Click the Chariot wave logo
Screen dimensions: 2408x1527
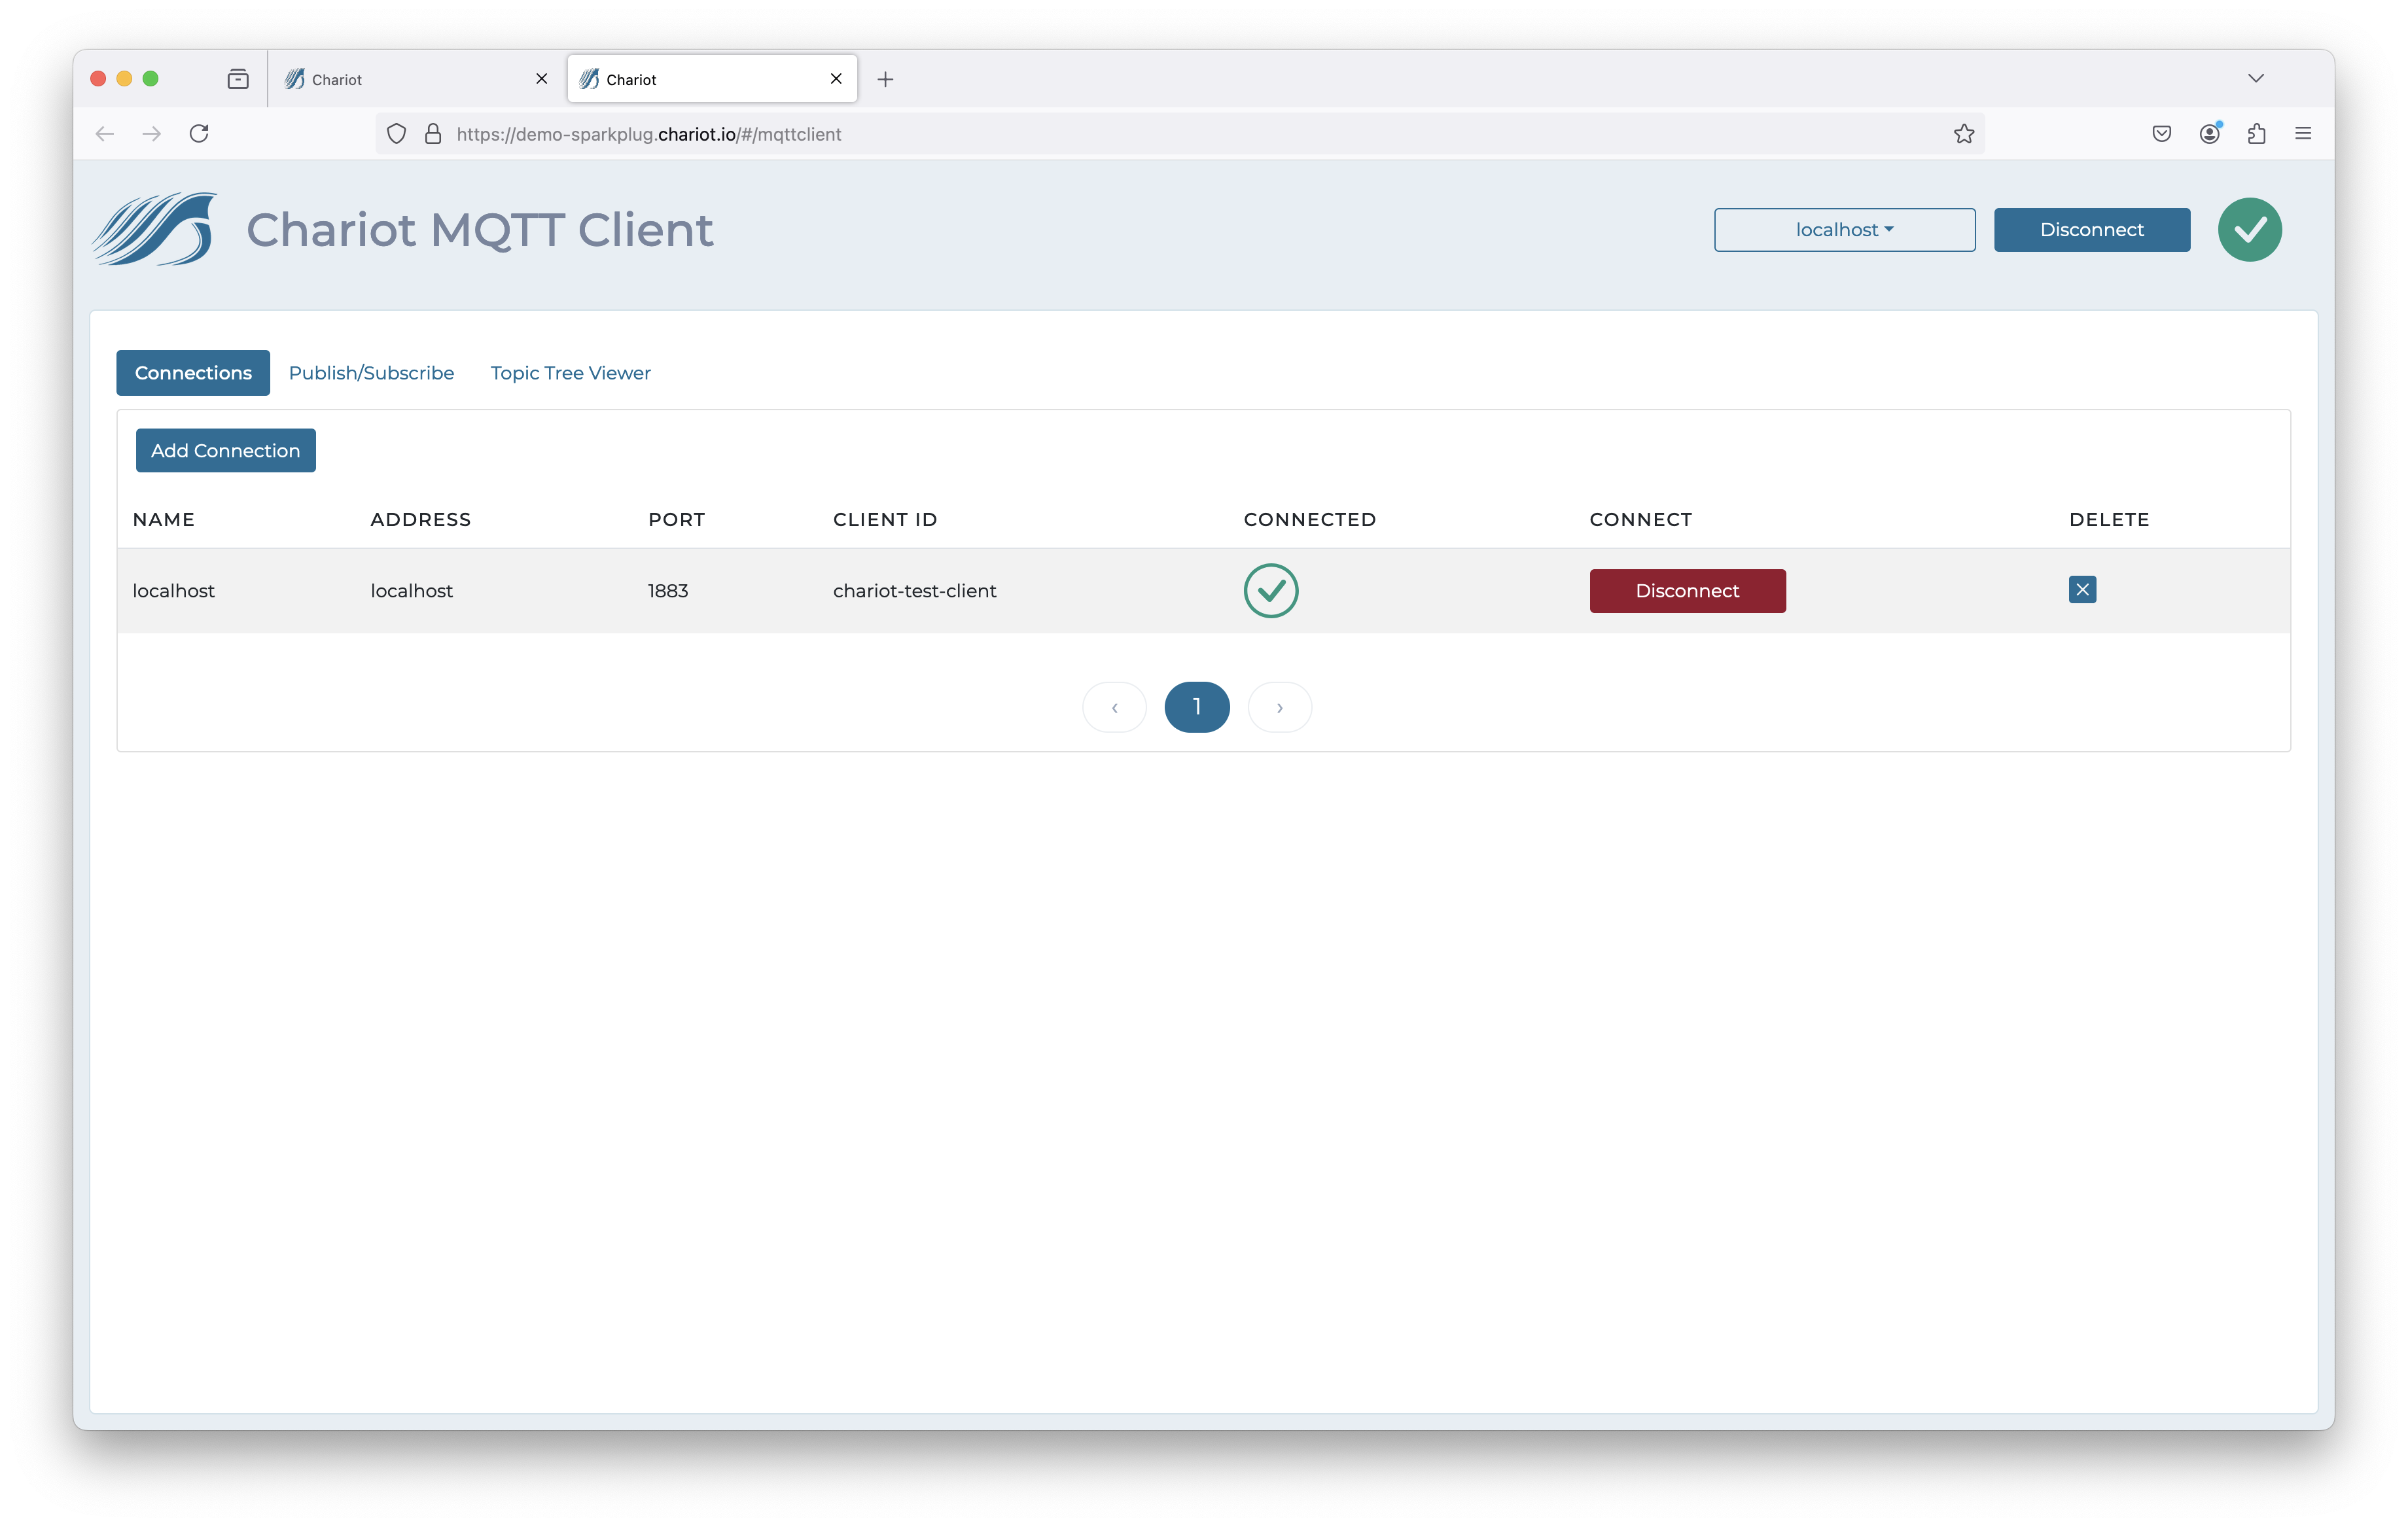154,229
